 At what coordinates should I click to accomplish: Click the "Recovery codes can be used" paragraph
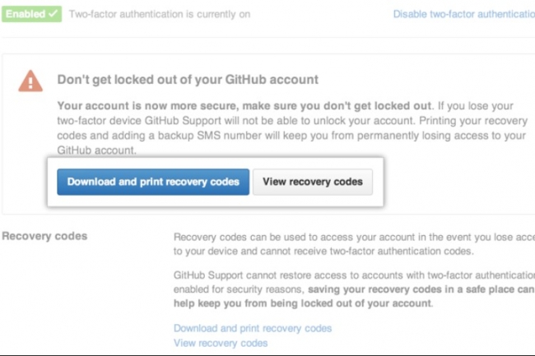pos(354,244)
